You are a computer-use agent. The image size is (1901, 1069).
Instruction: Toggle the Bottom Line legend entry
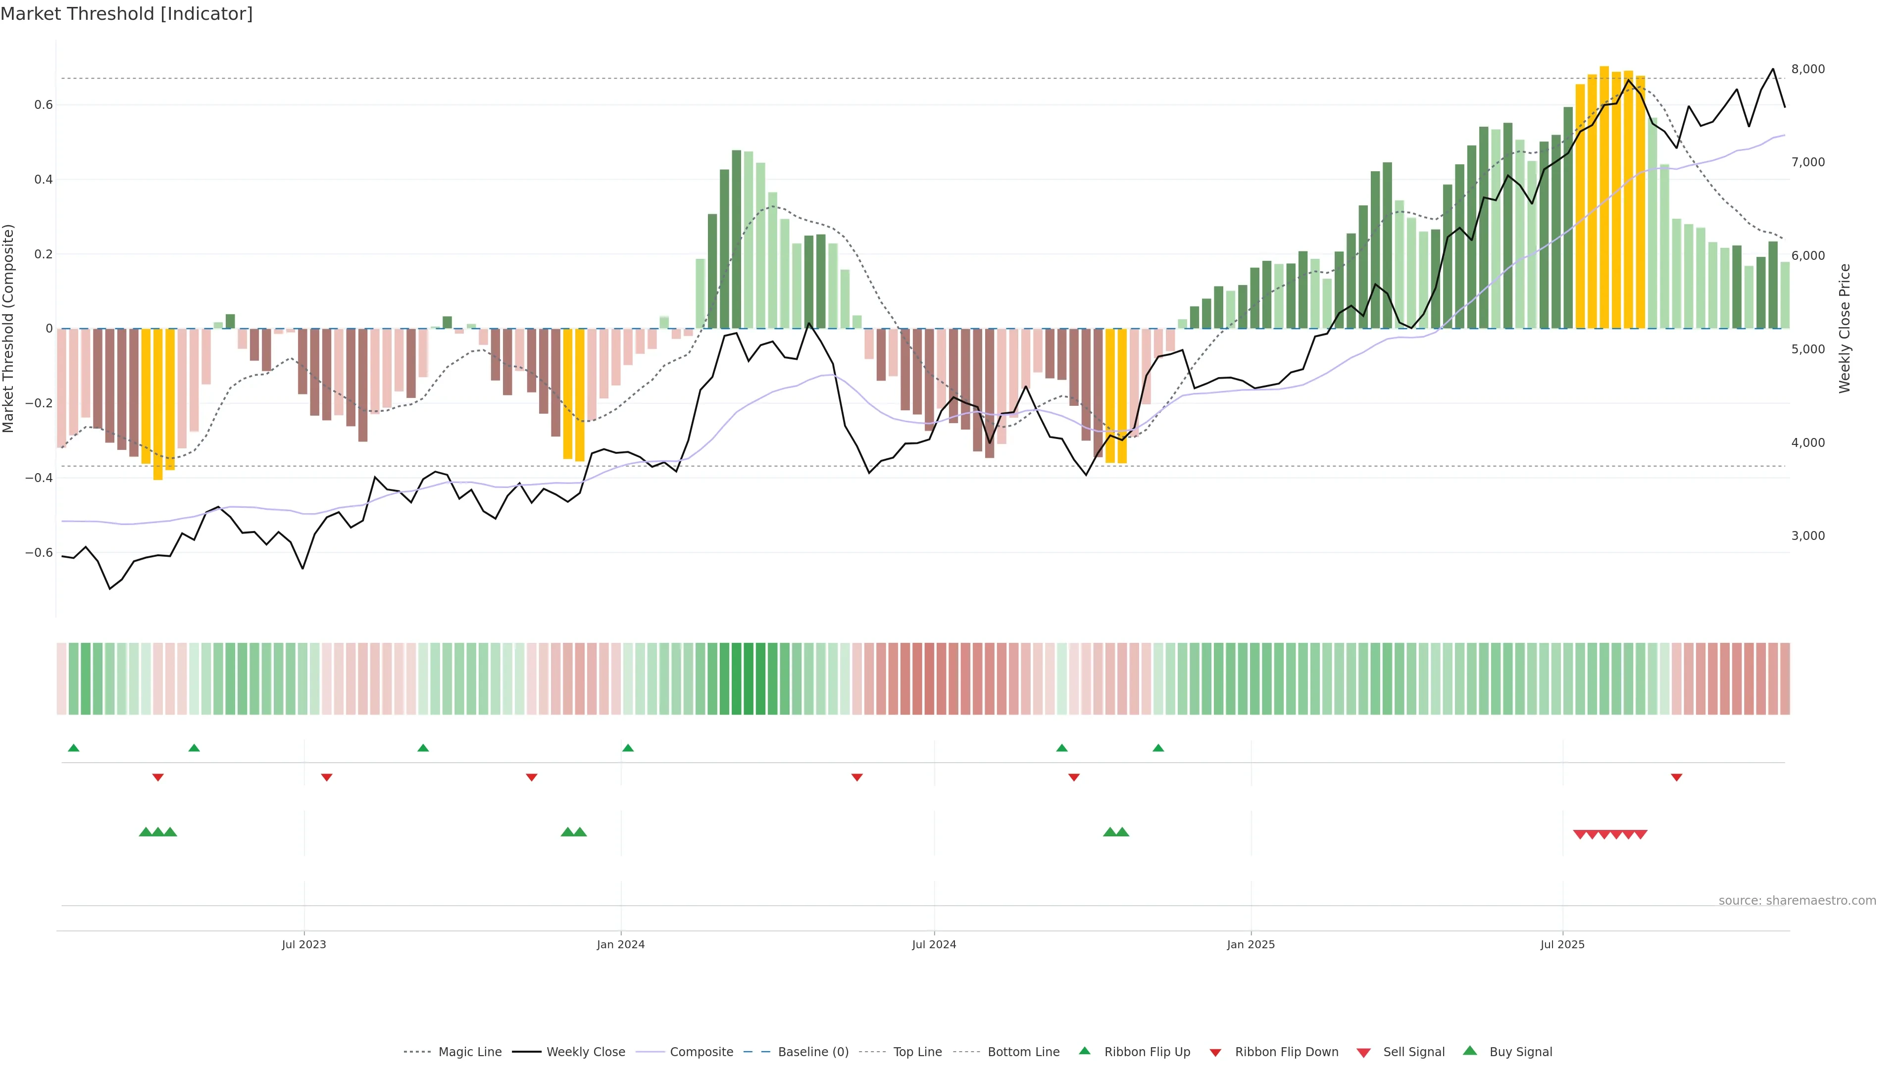(1023, 1052)
